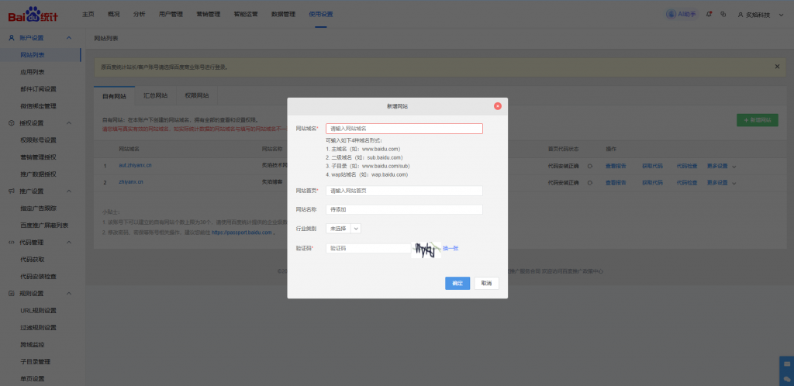Open 数据管理 in the top menu
The height and width of the screenshot is (386, 794).
(x=283, y=14)
